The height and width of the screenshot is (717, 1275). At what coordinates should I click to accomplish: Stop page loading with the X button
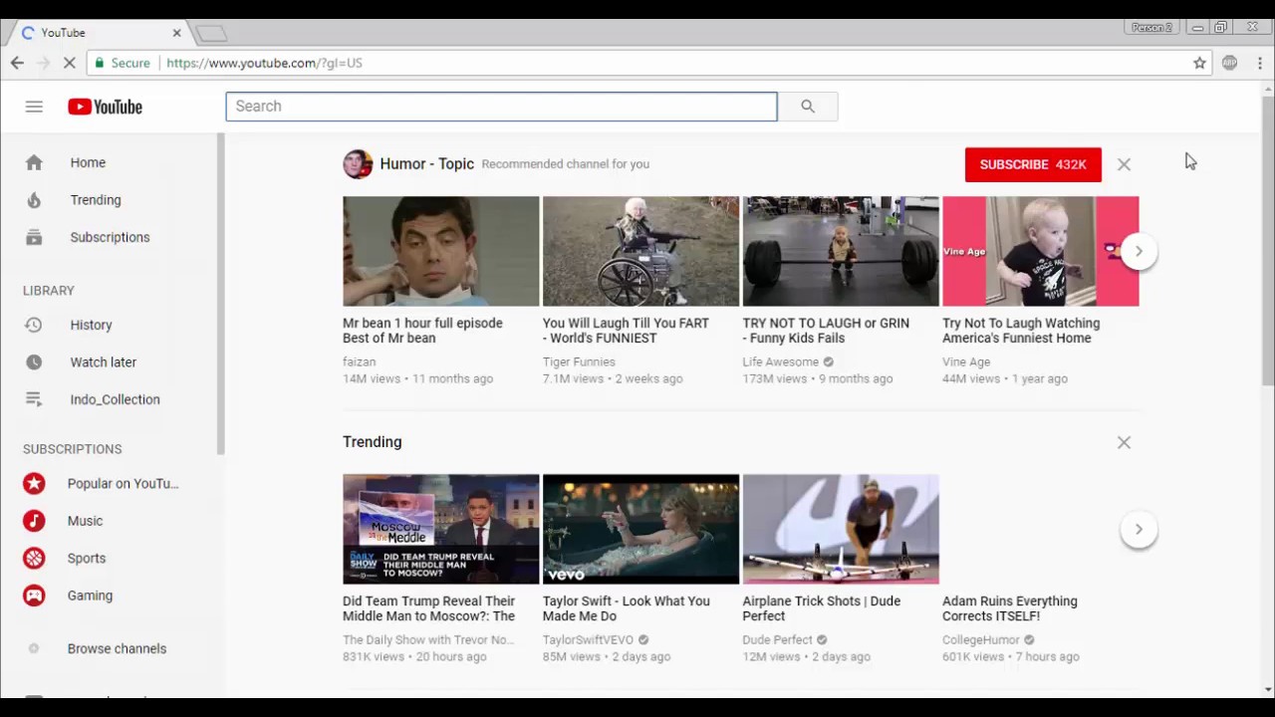(x=69, y=63)
